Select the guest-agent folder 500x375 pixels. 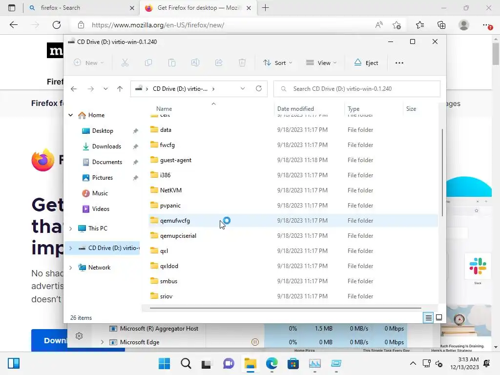[x=175, y=160]
